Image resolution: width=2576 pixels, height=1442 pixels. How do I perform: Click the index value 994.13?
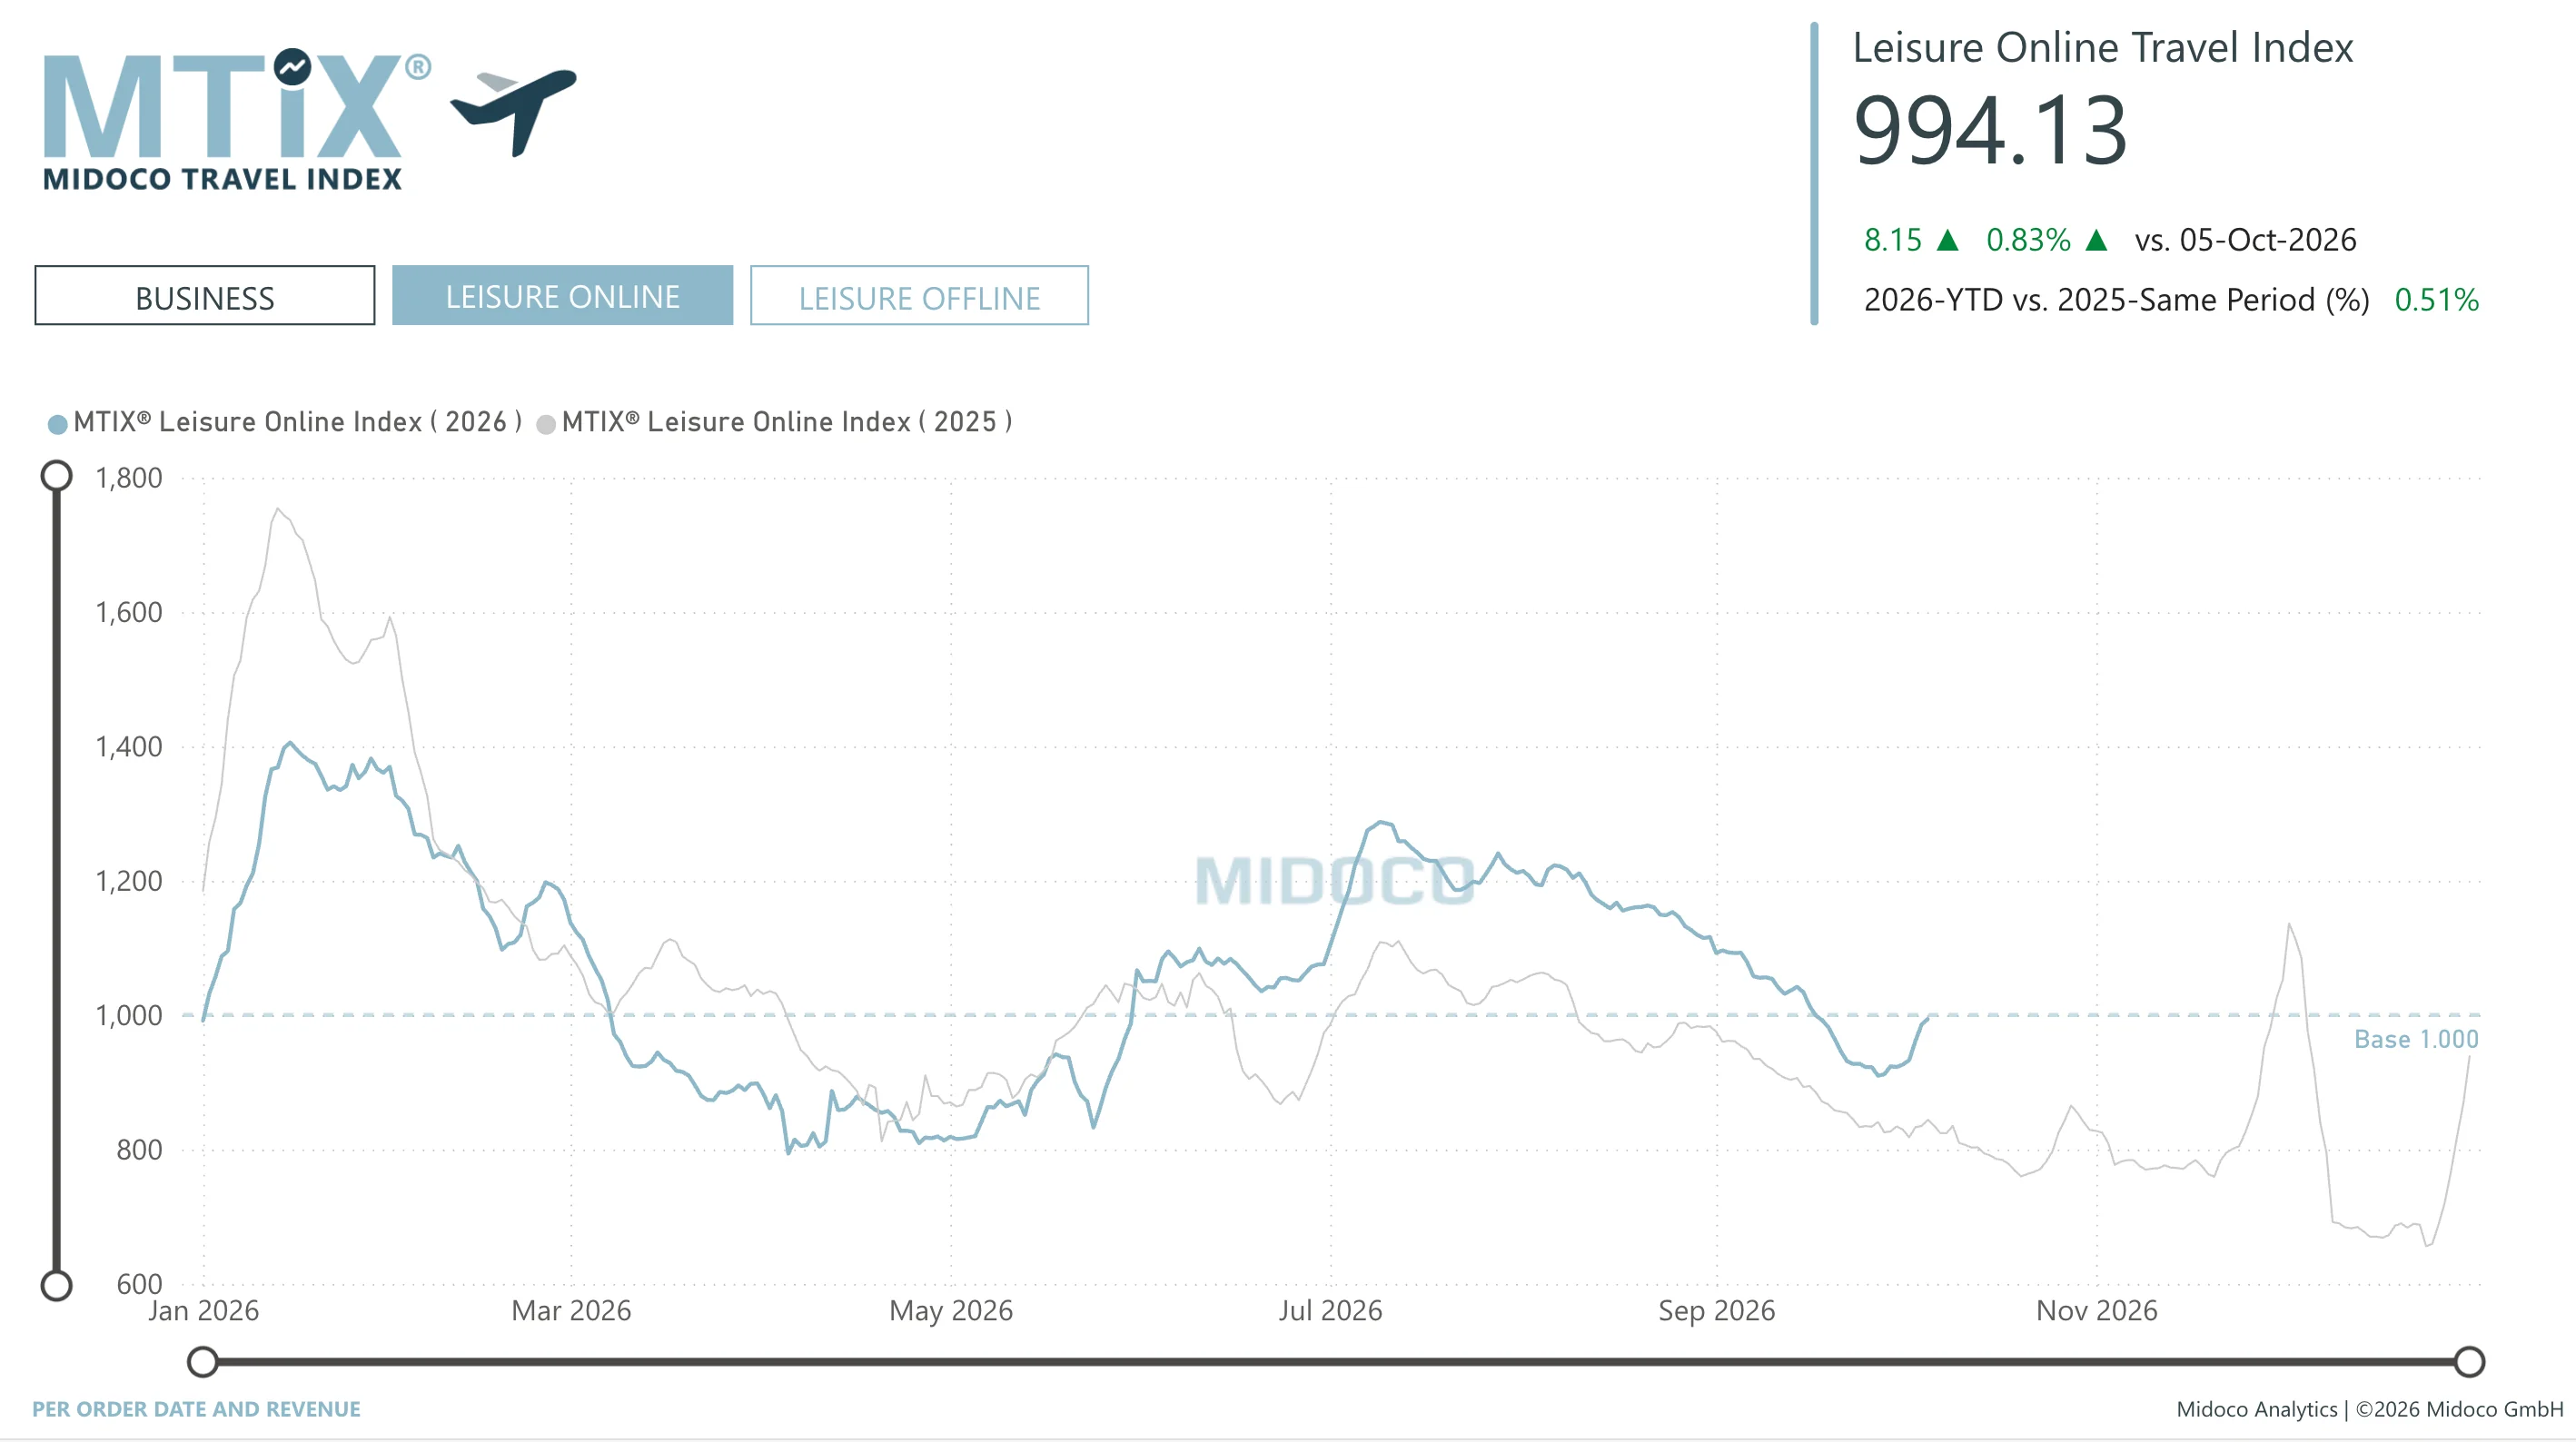click(1990, 130)
